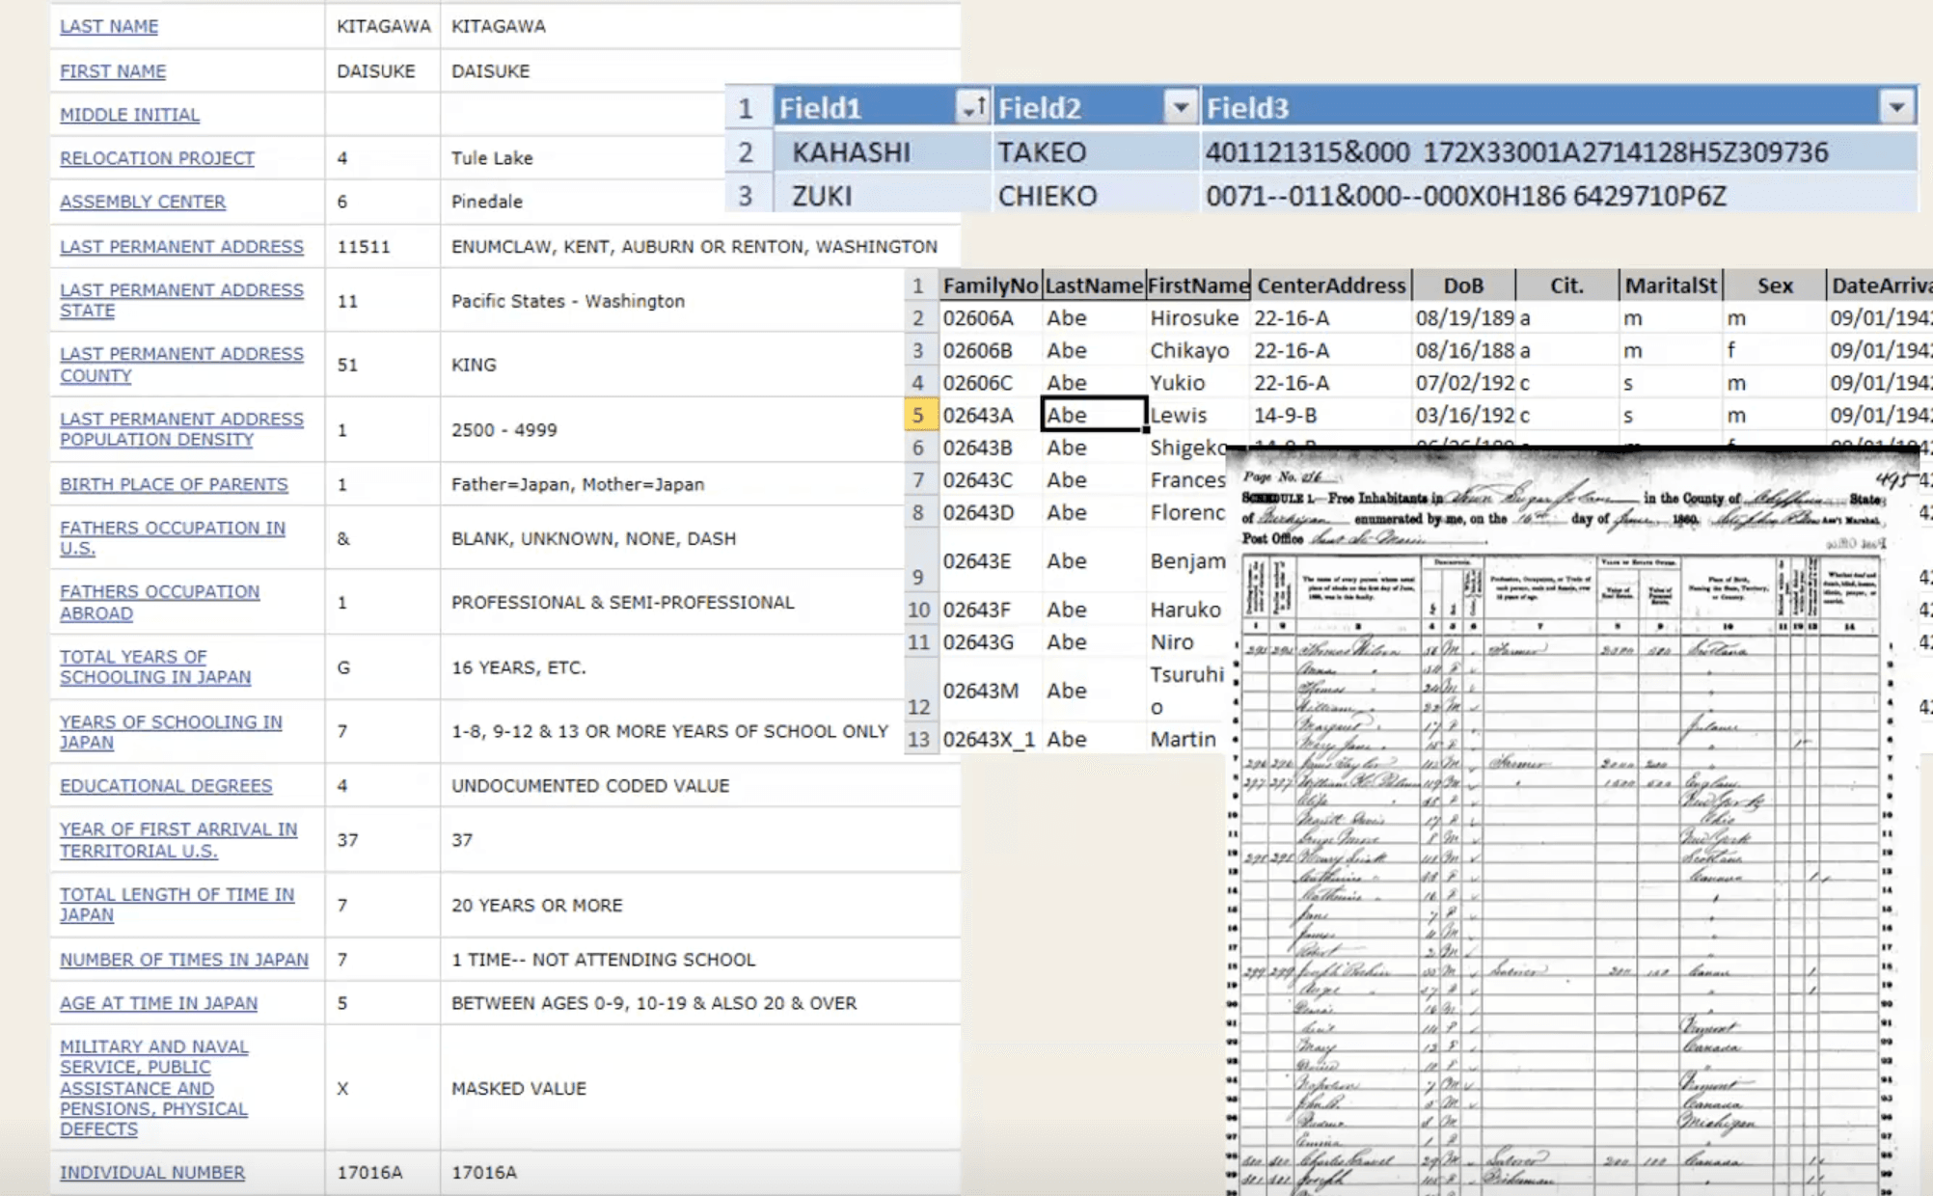1933x1196 pixels.
Task: Select the selected Abe cell in row 5
Action: [x=1094, y=415]
